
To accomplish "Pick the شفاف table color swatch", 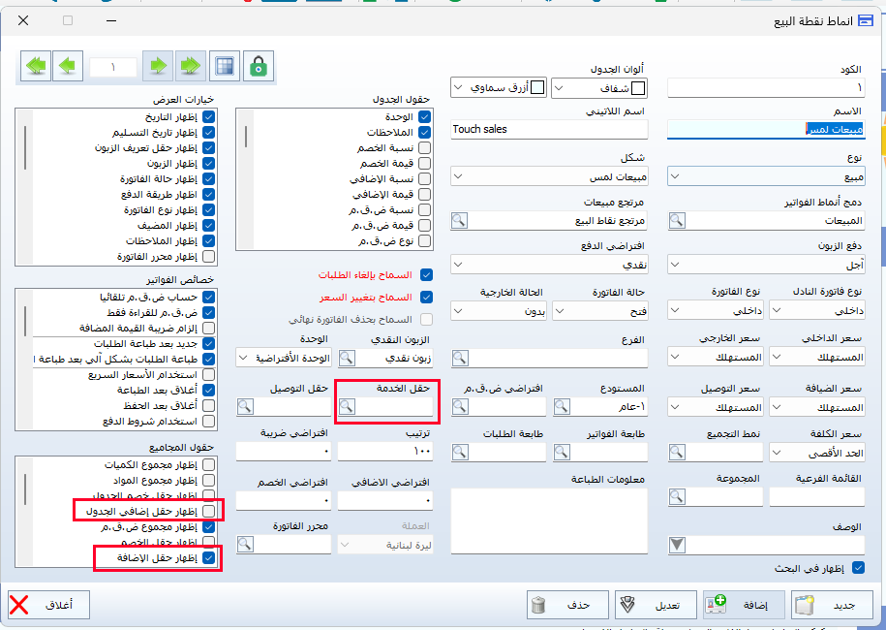I will point(637,88).
